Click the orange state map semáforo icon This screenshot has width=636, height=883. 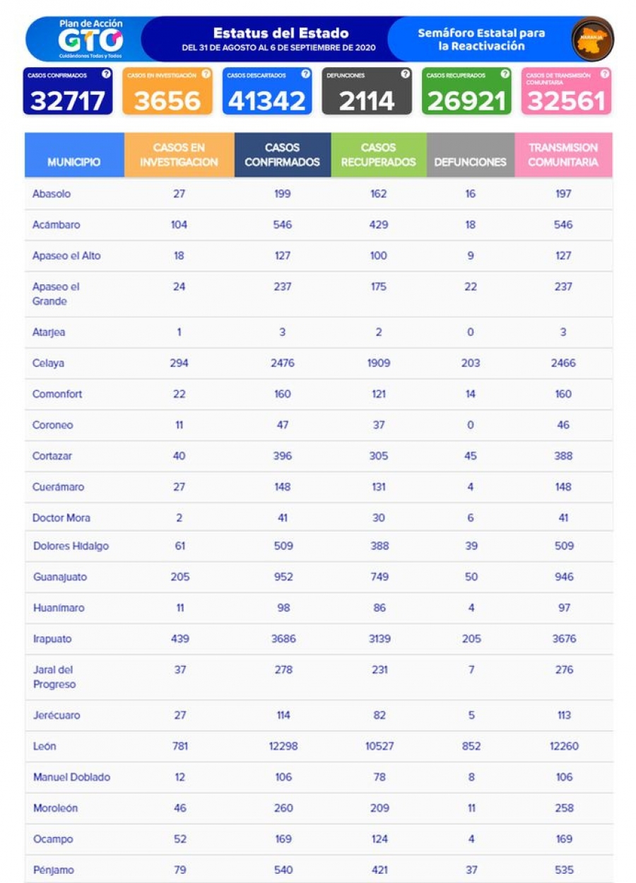click(x=592, y=40)
